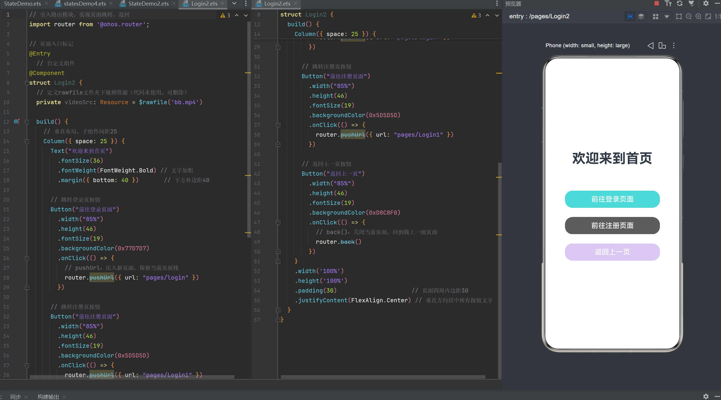721x400 pixels.
Task: Collapse the onClick fold at line 26 left
Action: (27, 258)
